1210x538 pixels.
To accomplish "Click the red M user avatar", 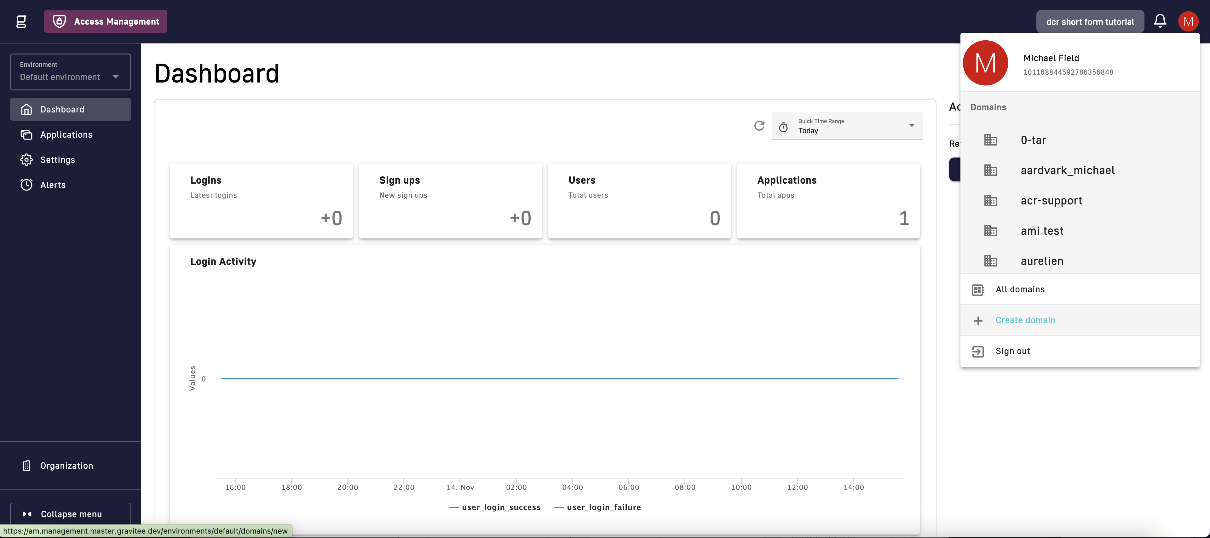I will click(1188, 22).
